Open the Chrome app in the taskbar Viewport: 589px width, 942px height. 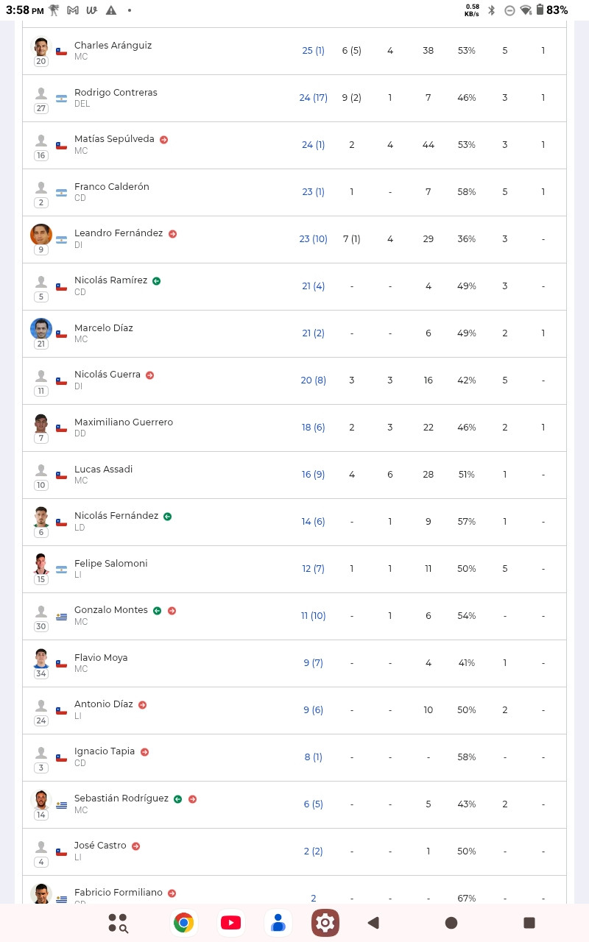[x=183, y=922]
